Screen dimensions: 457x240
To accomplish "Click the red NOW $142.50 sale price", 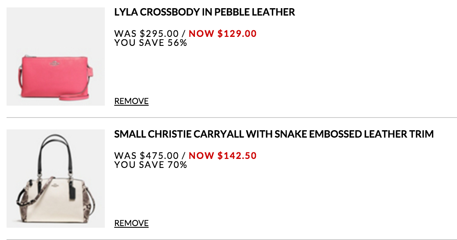I will click(222, 156).
